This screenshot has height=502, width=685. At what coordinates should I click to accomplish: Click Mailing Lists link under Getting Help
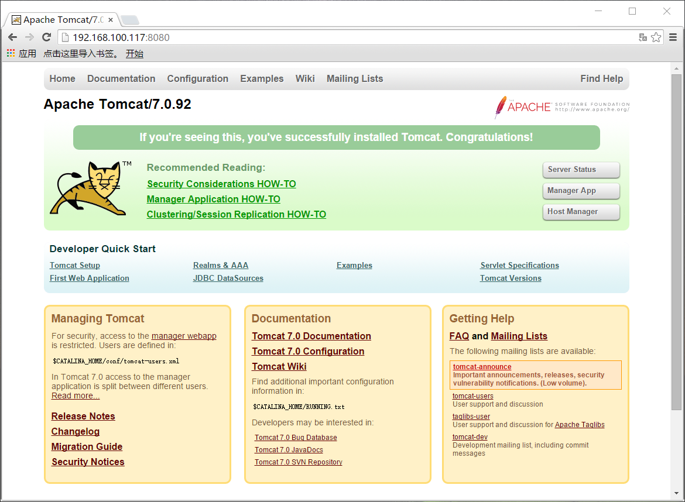(519, 336)
